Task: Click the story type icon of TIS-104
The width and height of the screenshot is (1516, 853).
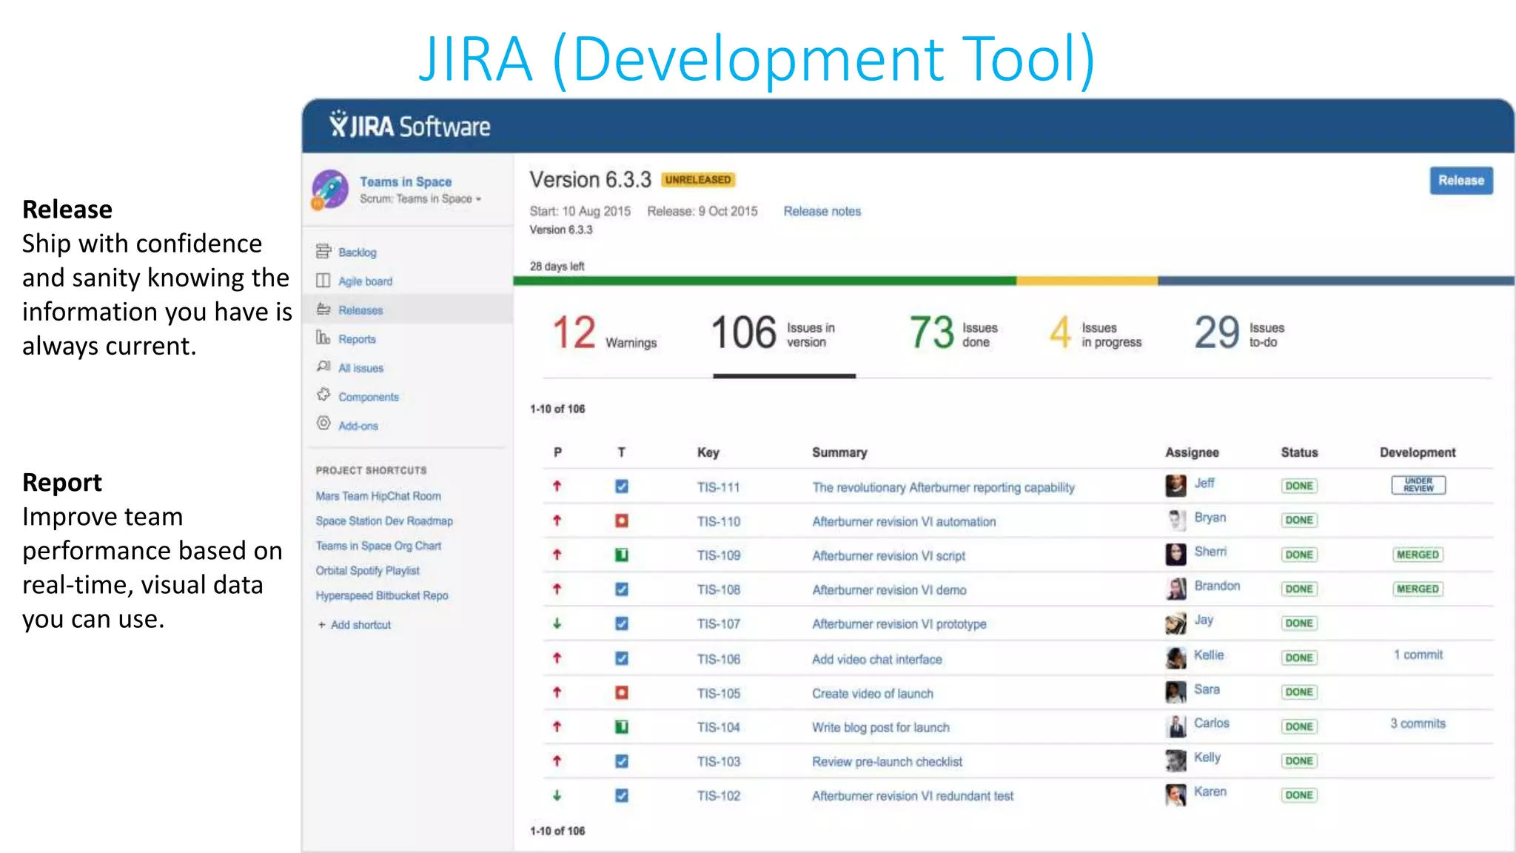Action: pos(622,727)
